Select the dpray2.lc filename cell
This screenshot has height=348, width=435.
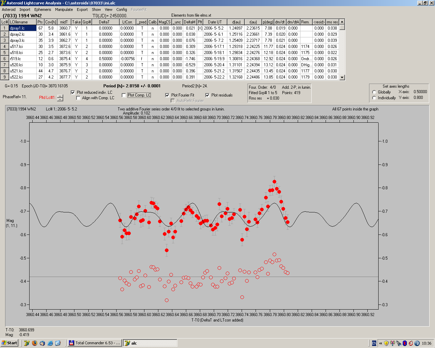click(x=23, y=34)
